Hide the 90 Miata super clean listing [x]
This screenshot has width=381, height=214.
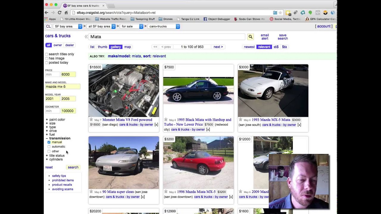pyautogui.click(x=143, y=197)
